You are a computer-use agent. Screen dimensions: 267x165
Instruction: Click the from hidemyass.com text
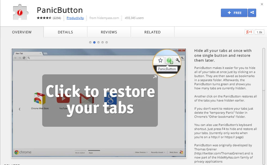click(x=104, y=18)
